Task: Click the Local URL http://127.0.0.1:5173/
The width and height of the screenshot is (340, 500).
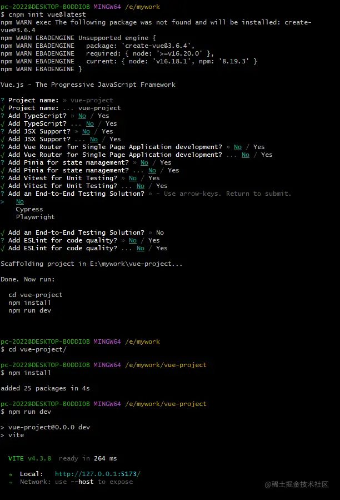Action: point(98,474)
